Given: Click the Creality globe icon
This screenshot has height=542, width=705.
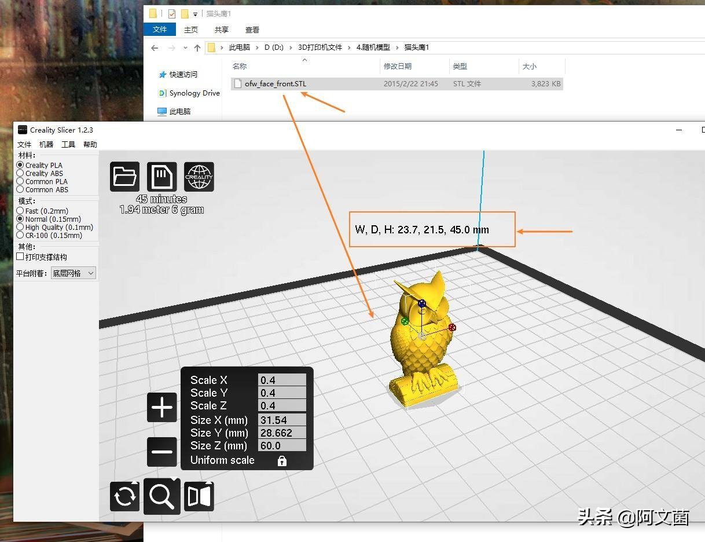Looking at the screenshot, I should [x=199, y=177].
